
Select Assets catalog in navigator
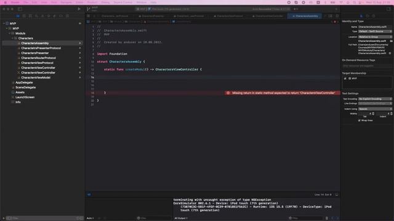coord(20,92)
